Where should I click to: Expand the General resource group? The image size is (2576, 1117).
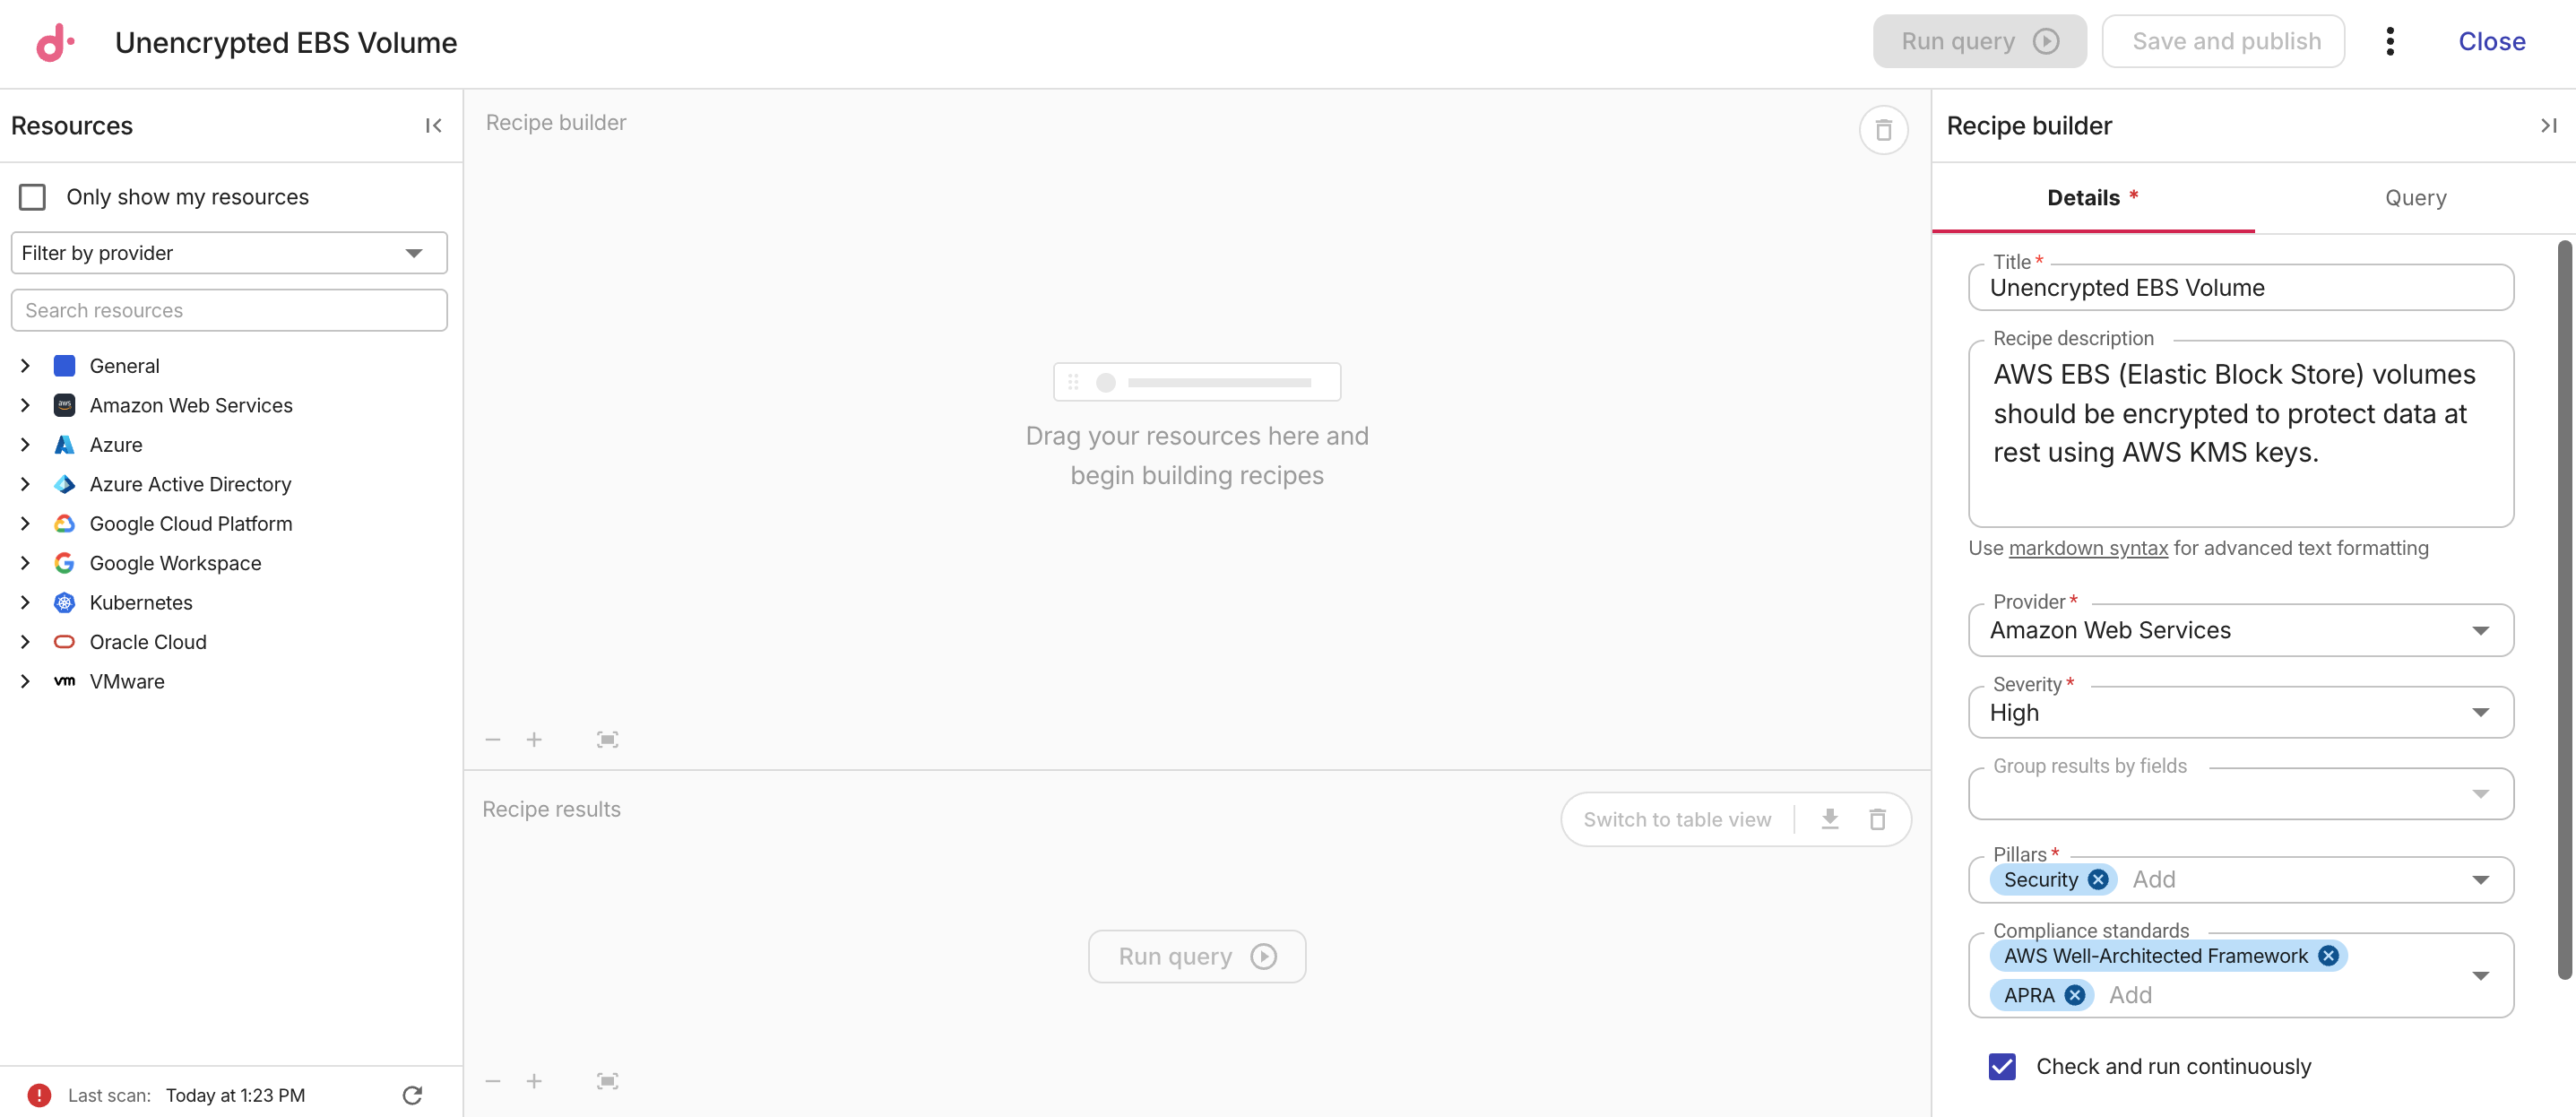click(25, 366)
